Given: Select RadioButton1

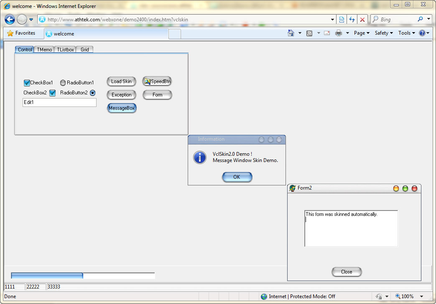Looking at the screenshot, I should click(x=63, y=83).
